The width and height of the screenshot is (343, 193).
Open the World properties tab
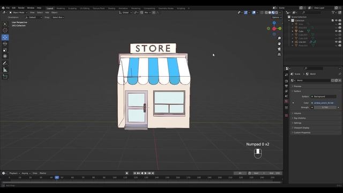pos(286,101)
